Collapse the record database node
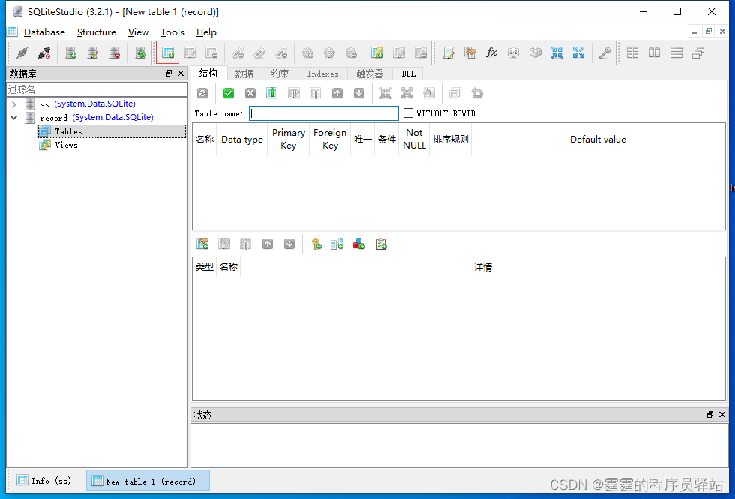735x499 pixels. (x=14, y=118)
